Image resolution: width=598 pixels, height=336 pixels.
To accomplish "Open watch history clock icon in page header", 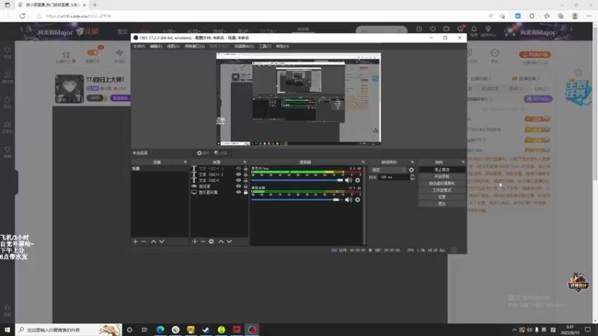I will 419,29.
